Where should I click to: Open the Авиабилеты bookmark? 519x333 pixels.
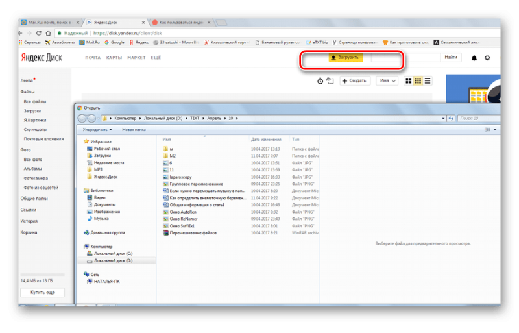(x=60, y=42)
